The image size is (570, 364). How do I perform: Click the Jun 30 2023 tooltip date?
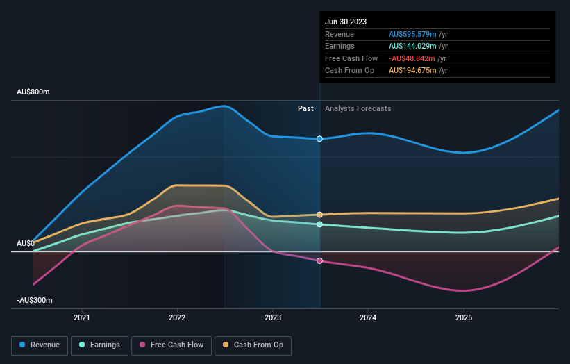[346, 22]
